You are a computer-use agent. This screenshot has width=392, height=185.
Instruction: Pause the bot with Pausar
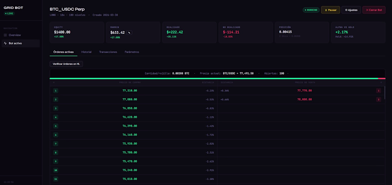click(330, 10)
